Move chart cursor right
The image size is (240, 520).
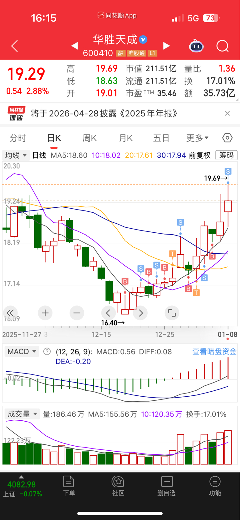pyautogui.click(x=140, y=313)
